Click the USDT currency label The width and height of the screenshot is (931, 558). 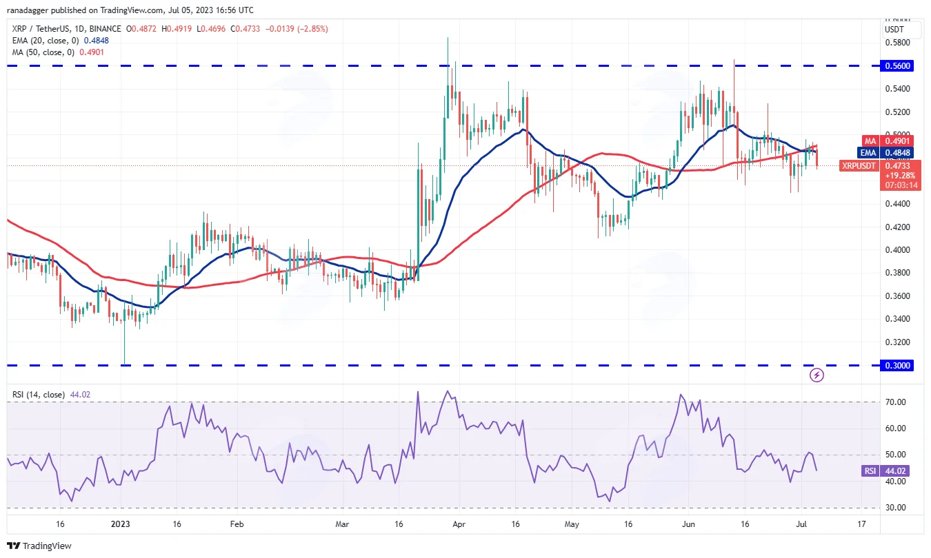click(894, 30)
